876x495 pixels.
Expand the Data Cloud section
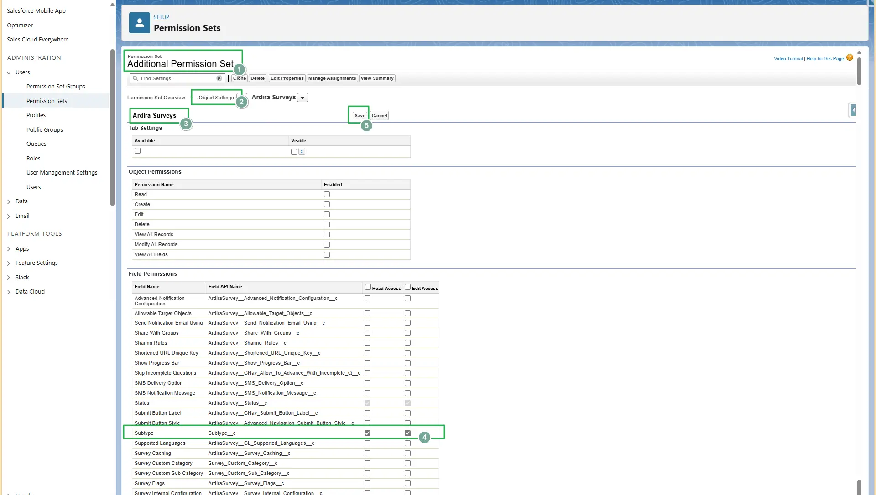pos(9,292)
